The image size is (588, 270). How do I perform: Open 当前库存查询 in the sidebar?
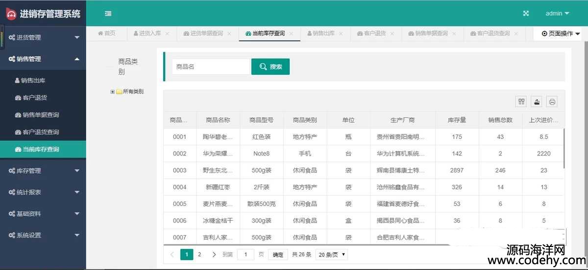click(43, 149)
